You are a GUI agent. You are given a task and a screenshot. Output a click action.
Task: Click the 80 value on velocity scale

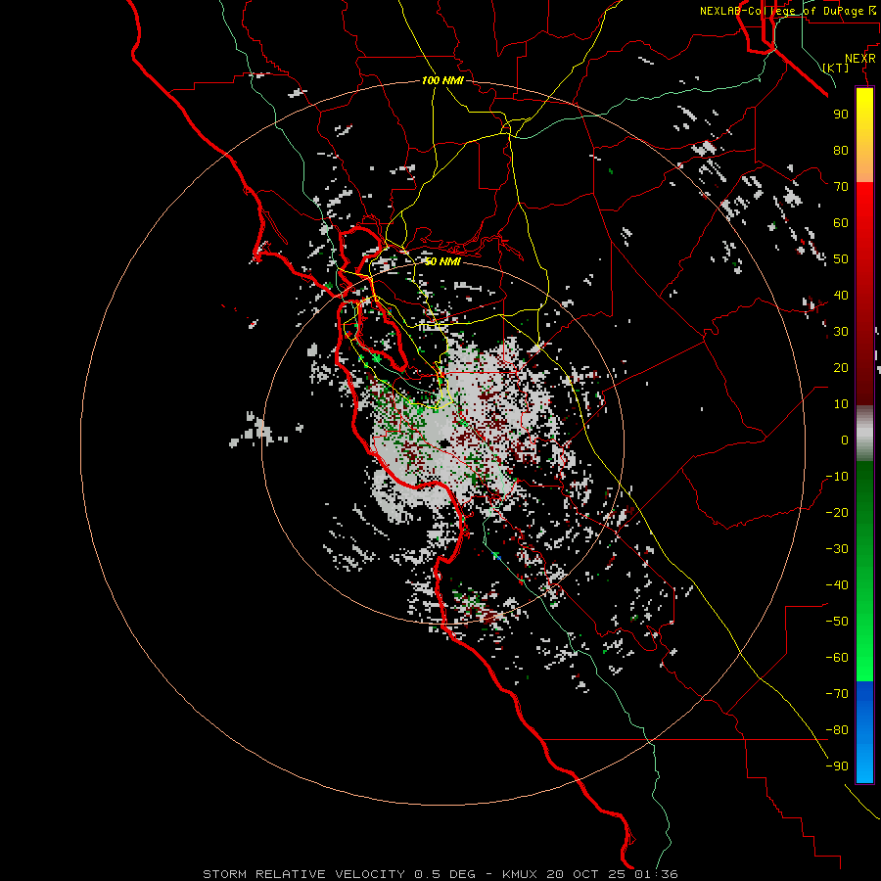coord(841,150)
